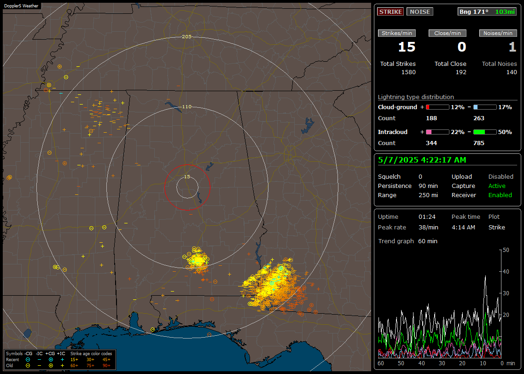Select the STRIKE indicator button

tap(390, 12)
